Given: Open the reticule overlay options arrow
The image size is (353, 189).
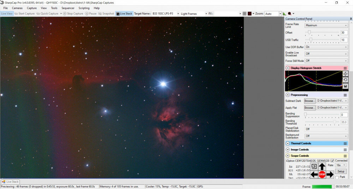Looking at the screenshot, I should click(253, 13).
